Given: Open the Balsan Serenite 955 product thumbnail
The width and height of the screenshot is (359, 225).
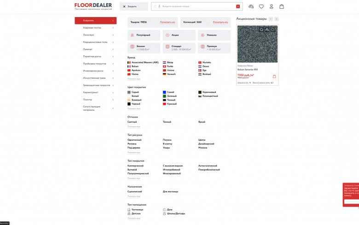Looking at the screenshot, I should (257, 44).
